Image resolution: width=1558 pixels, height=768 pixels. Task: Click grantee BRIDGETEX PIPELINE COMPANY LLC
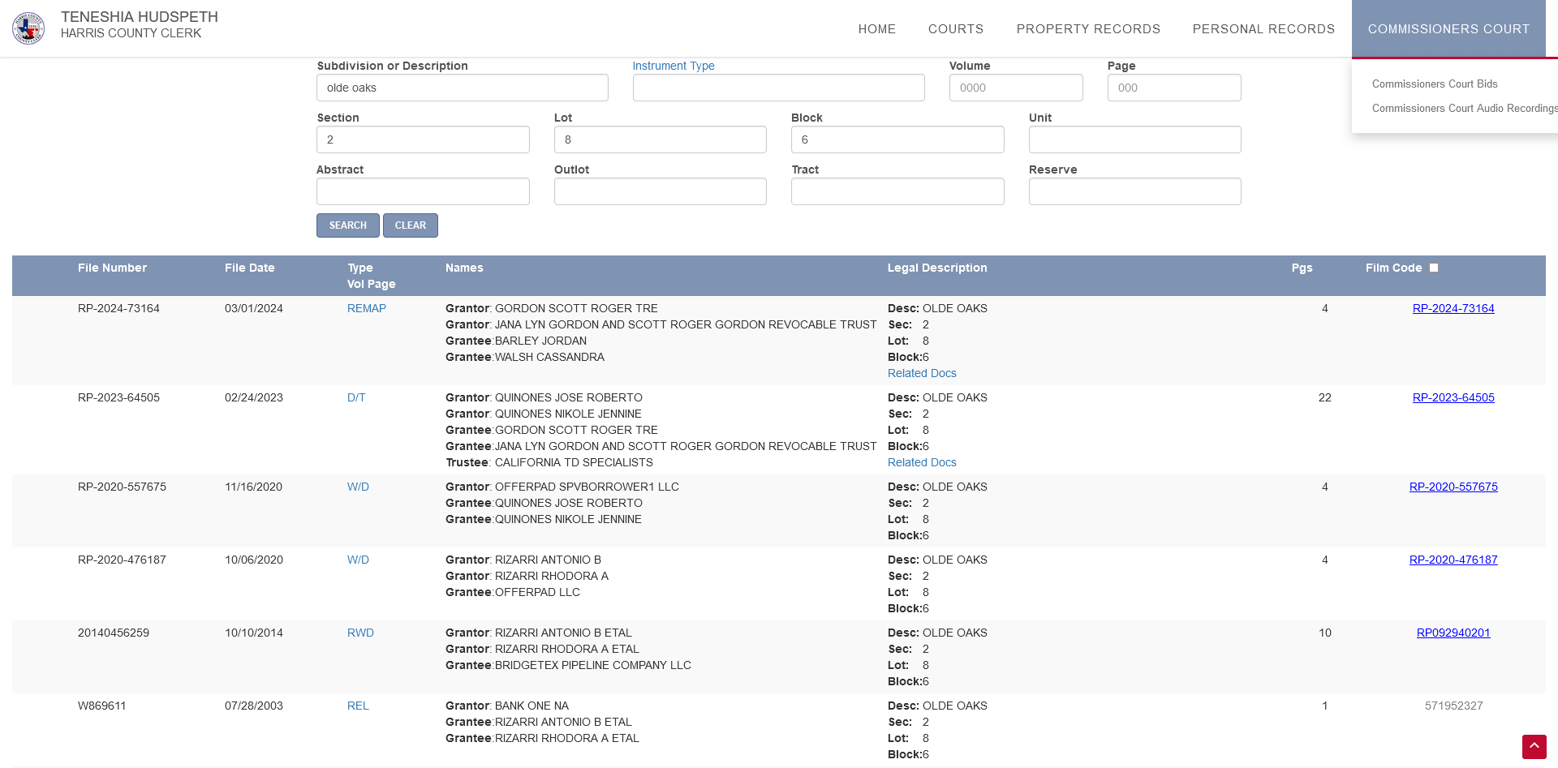click(593, 665)
